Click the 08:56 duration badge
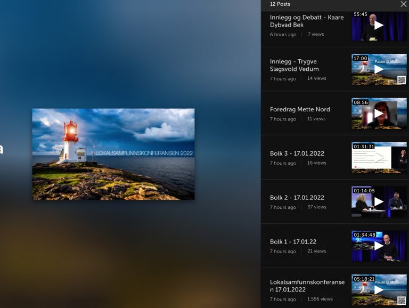 point(361,102)
